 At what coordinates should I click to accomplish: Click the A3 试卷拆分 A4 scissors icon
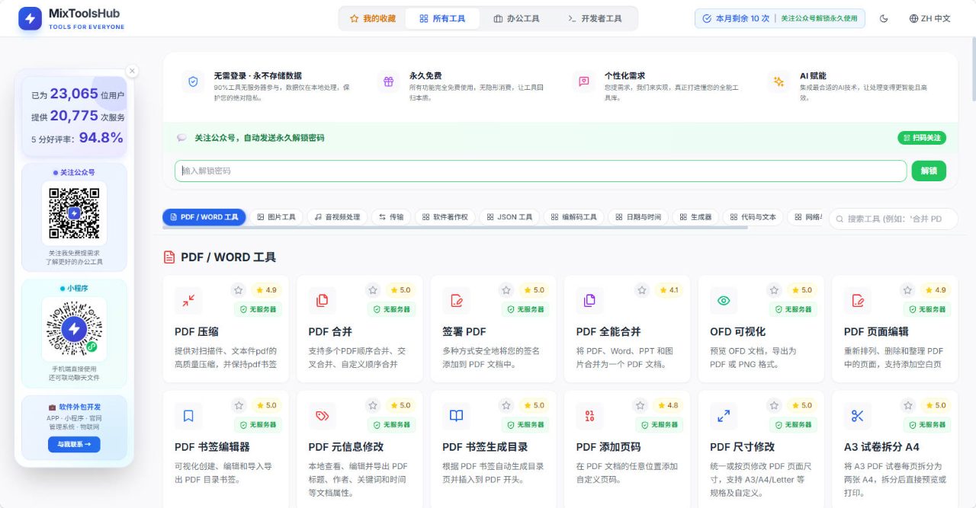tap(858, 416)
